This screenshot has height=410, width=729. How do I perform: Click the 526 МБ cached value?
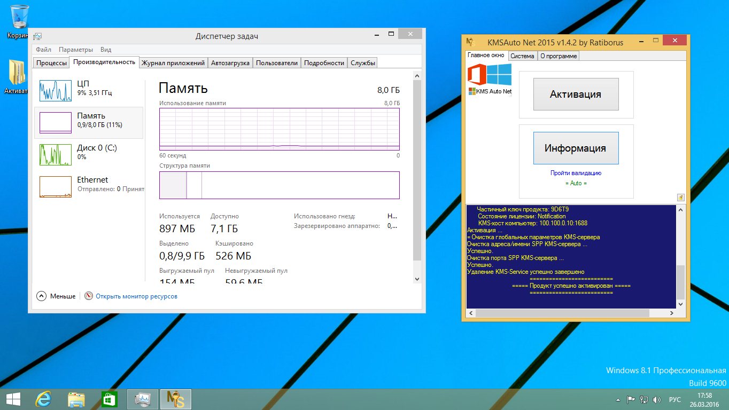point(234,256)
